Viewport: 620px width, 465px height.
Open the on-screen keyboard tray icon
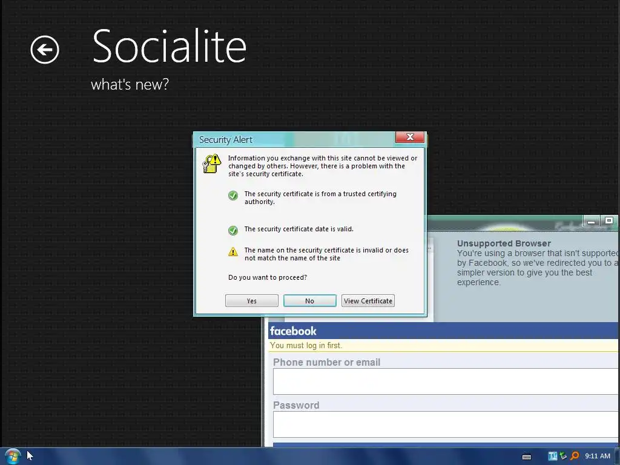pos(527,457)
